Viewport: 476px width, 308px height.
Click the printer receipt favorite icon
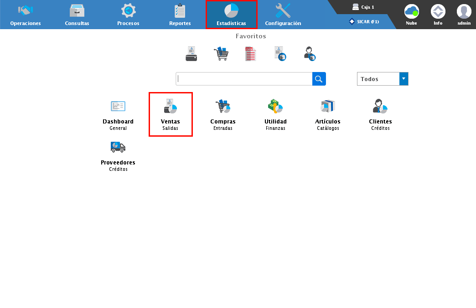[191, 54]
